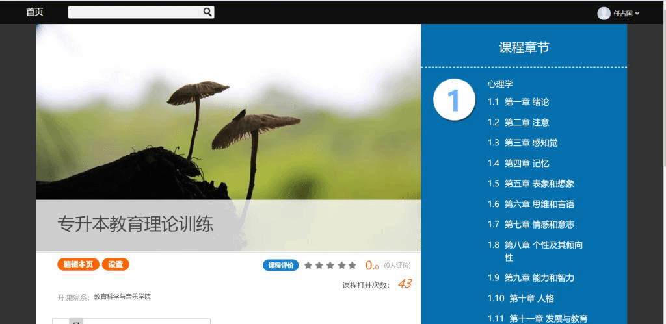Click the 编辑本页 button
This screenshot has width=666, height=324.
78,264
